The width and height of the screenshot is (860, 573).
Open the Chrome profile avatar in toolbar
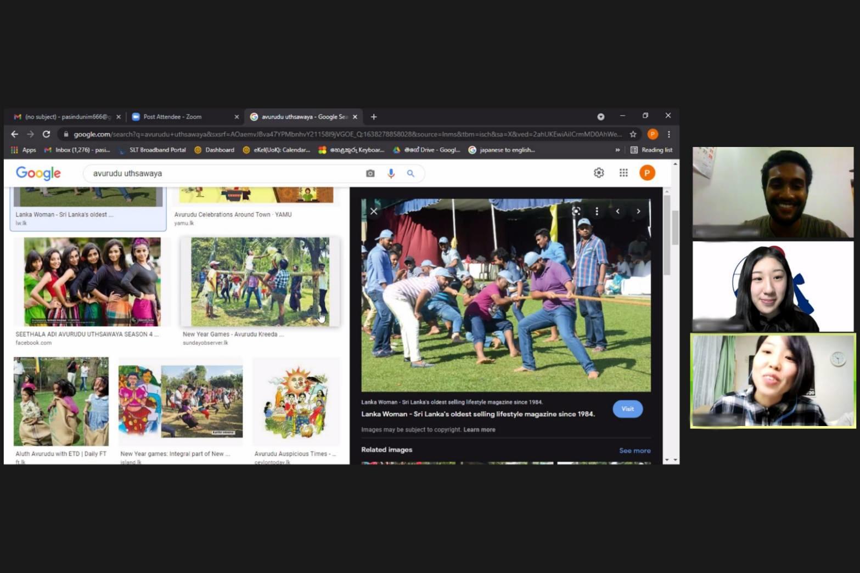point(653,134)
